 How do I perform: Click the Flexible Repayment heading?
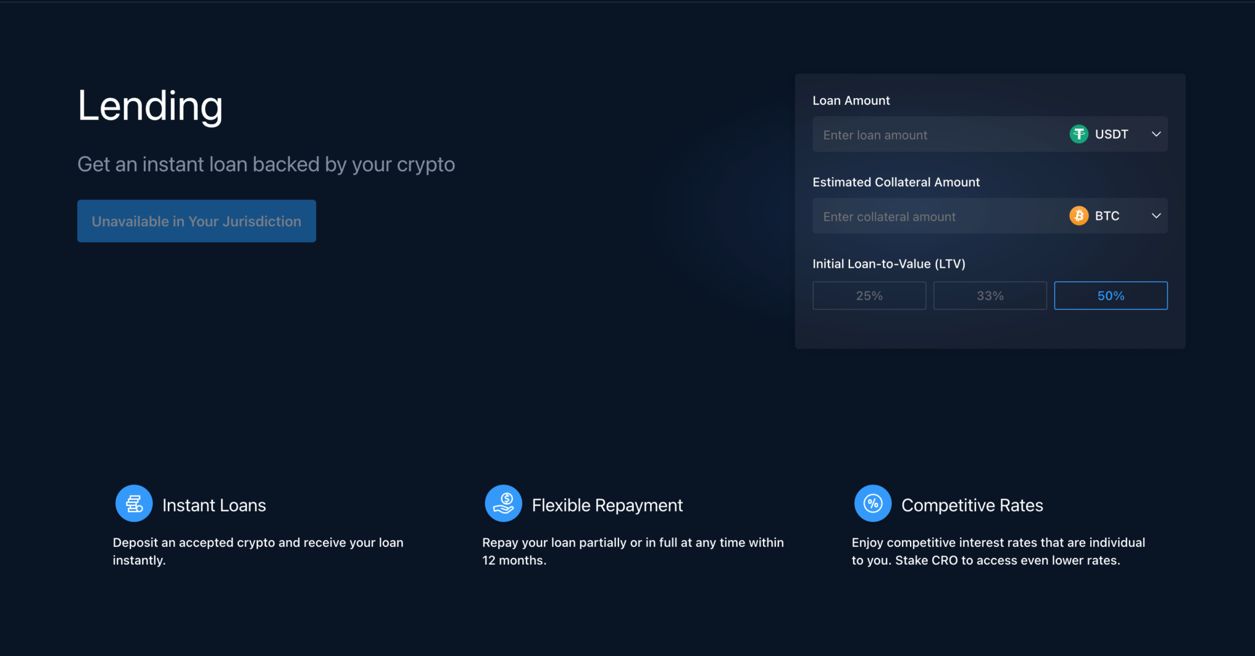tap(607, 505)
